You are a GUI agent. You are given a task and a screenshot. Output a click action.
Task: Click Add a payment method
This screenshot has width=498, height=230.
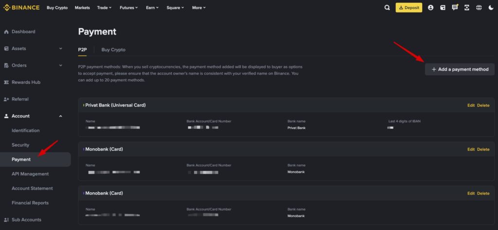[460, 69]
